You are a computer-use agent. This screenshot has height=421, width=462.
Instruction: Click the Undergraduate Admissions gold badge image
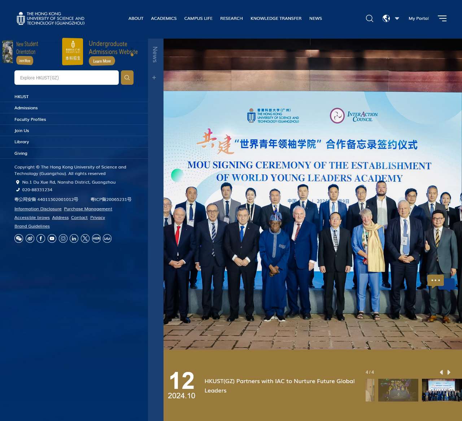point(73,52)
